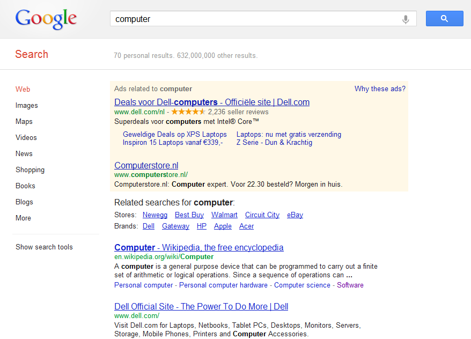
Task: Open the Images search category
Action: (27, 106)
